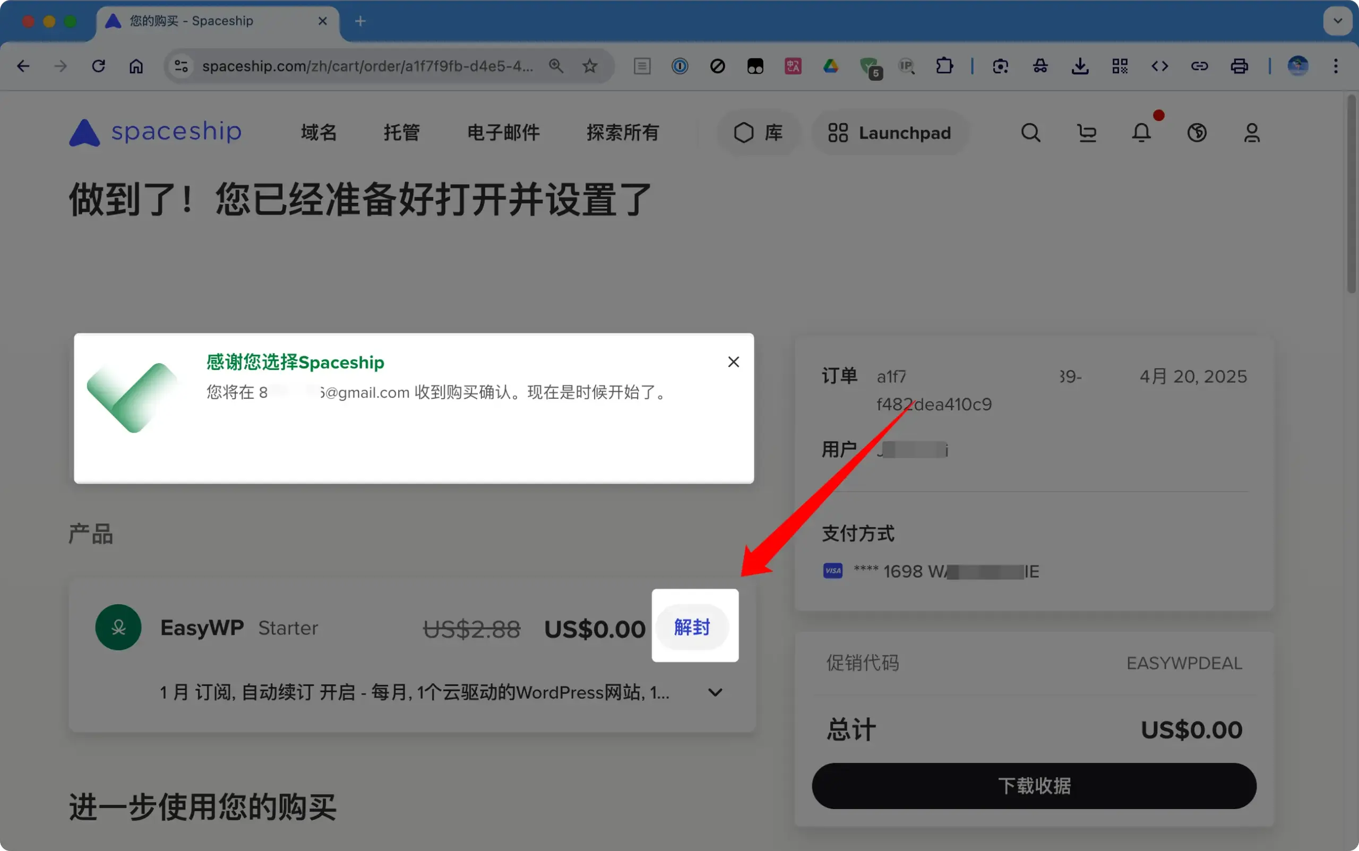The height and width of the screenshot is (851, 1359).
Task: Click the incognito spy extension icon
Action: pyautogui.click(x=1040, y=66)
